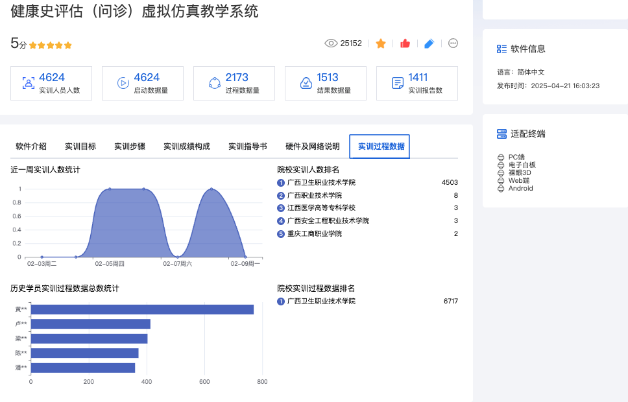Click the 启动数据量 play icon
The height and width of the screenshot is (402, 628).
(x=123, y=83)
